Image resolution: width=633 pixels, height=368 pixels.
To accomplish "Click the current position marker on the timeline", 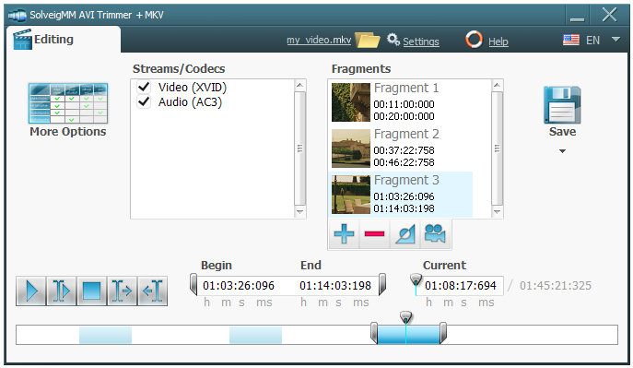I will pos(405,317).
